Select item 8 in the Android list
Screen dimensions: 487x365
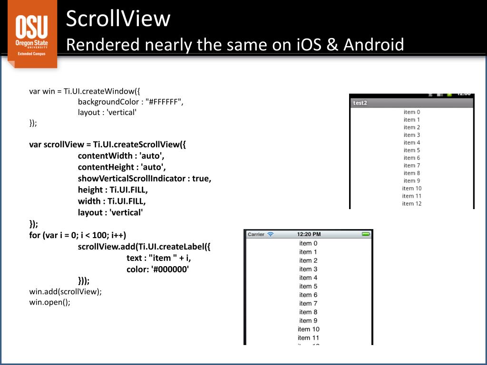click(x=412, y=173)
